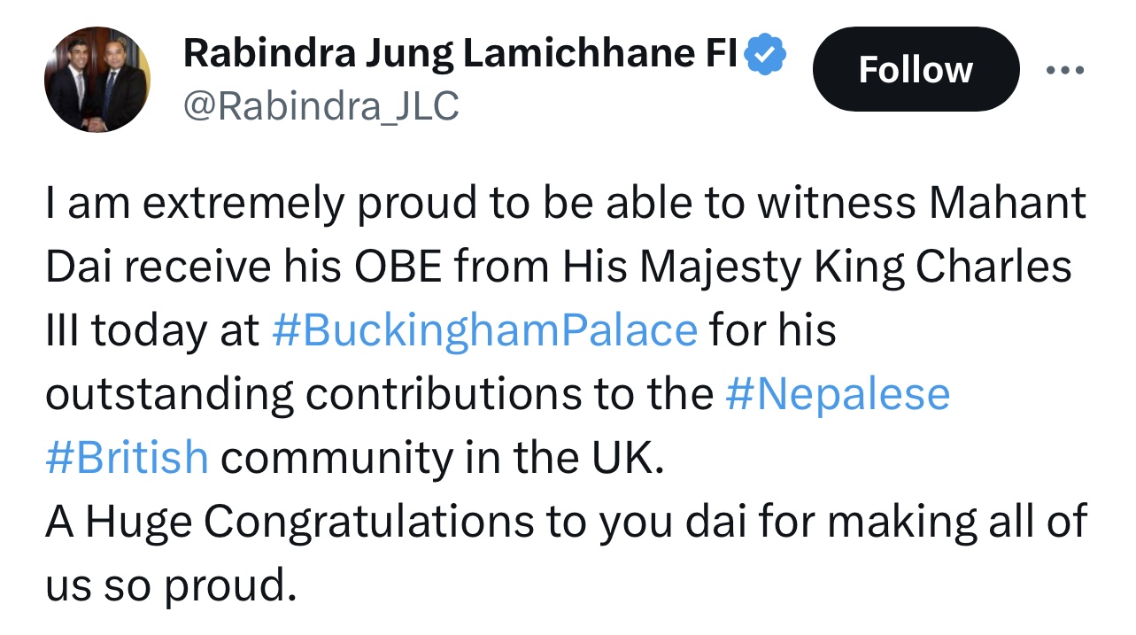Click the @Rabindra_JLC handle
The width and height of the screenshot is (1136, 635).
click(321, 106)
